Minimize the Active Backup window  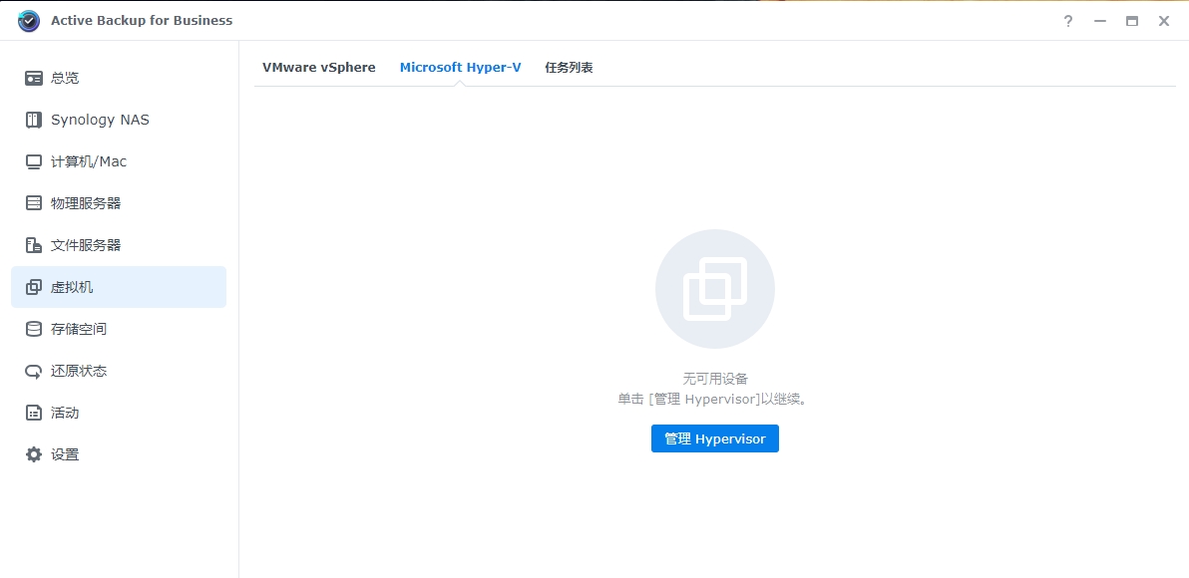coord(1100,21)
